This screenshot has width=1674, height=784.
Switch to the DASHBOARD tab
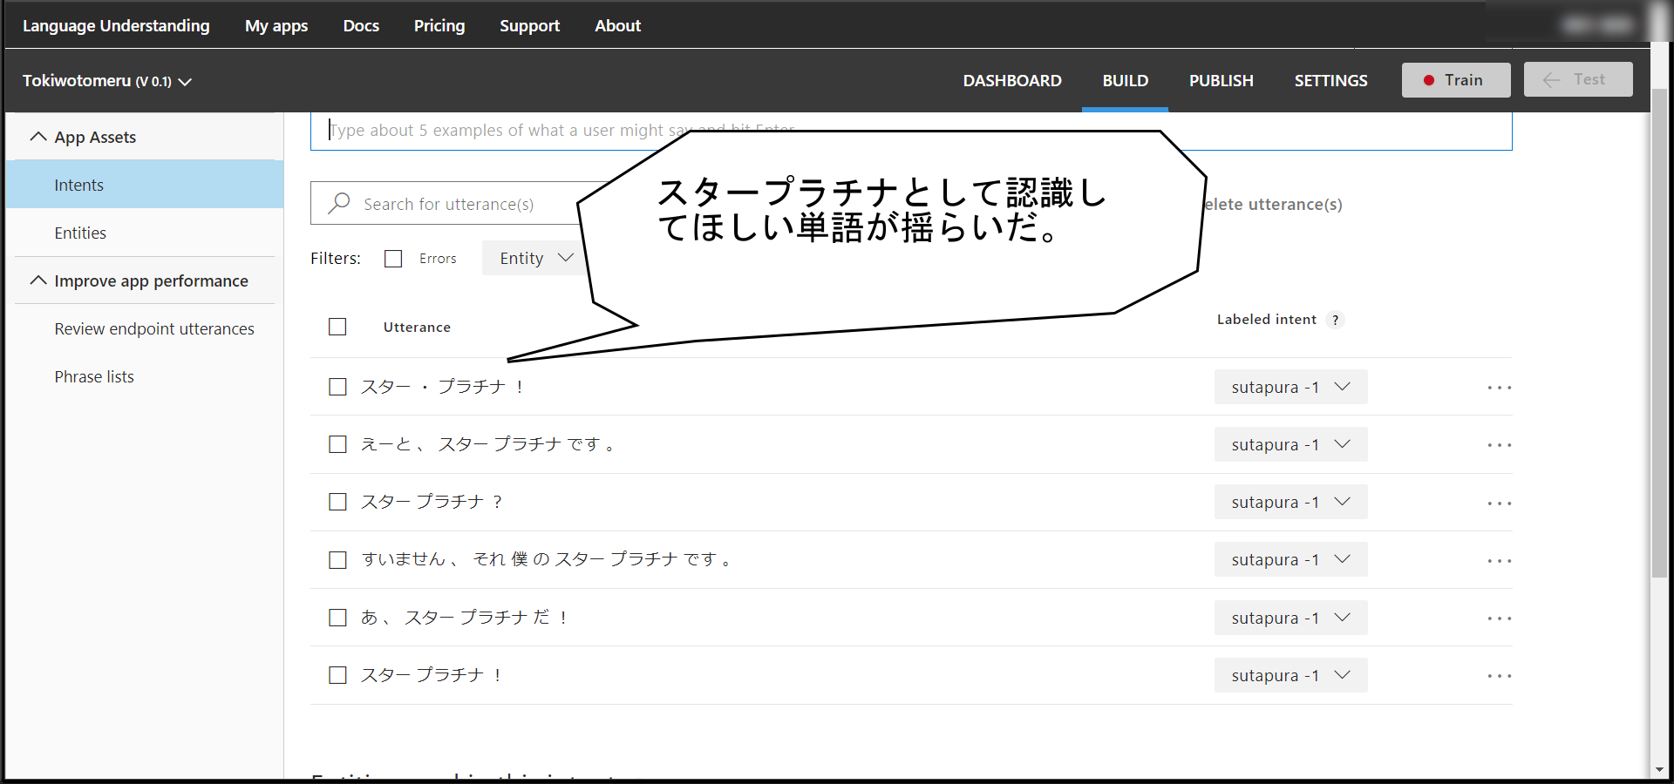point(1012,81)
